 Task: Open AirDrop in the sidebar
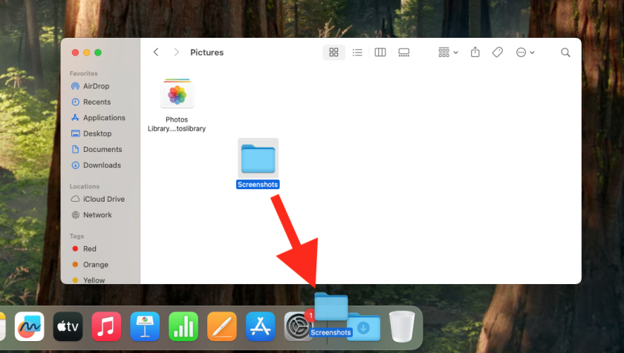pyautogui.click(x=96, y=86)
